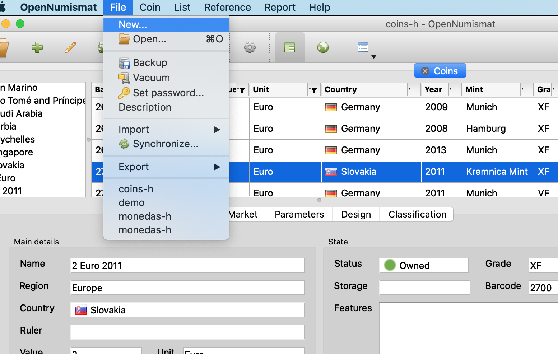
Task: Click the empty Storage input field
Action: tap(425, 288)
